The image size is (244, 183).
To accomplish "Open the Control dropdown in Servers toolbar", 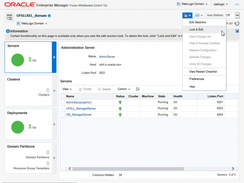I will [x=124, y=89].
